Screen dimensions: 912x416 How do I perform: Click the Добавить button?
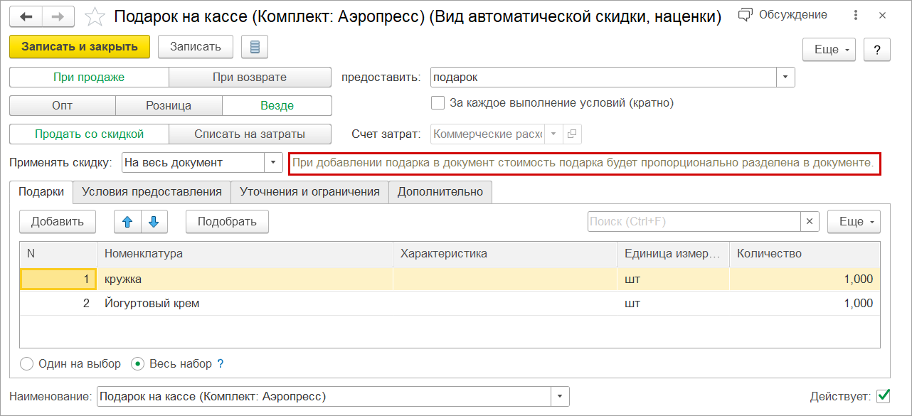point(58,222)
